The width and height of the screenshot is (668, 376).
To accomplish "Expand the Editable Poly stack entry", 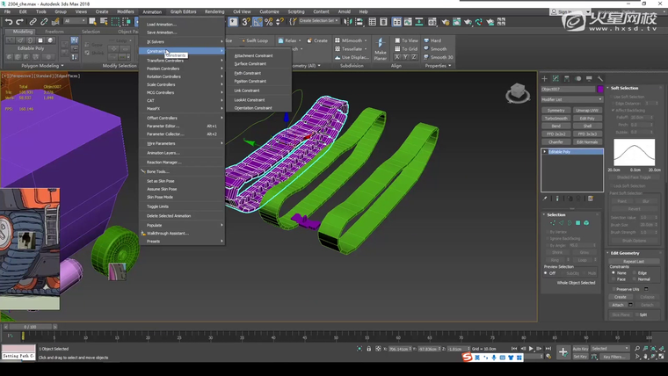I will coord(545,152).
